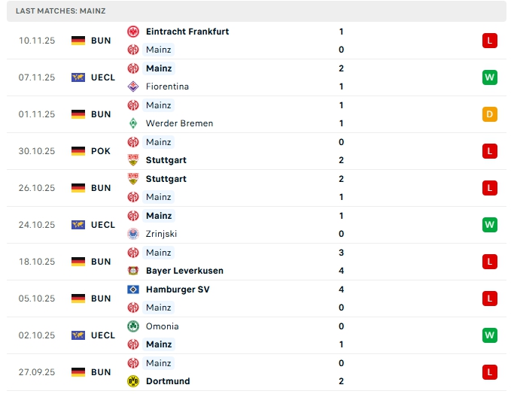Image resolution: width=514 pixels, height=394 pixels.
Task: Go to the Bayer Leverkusen team page
Action: [184, 271]
